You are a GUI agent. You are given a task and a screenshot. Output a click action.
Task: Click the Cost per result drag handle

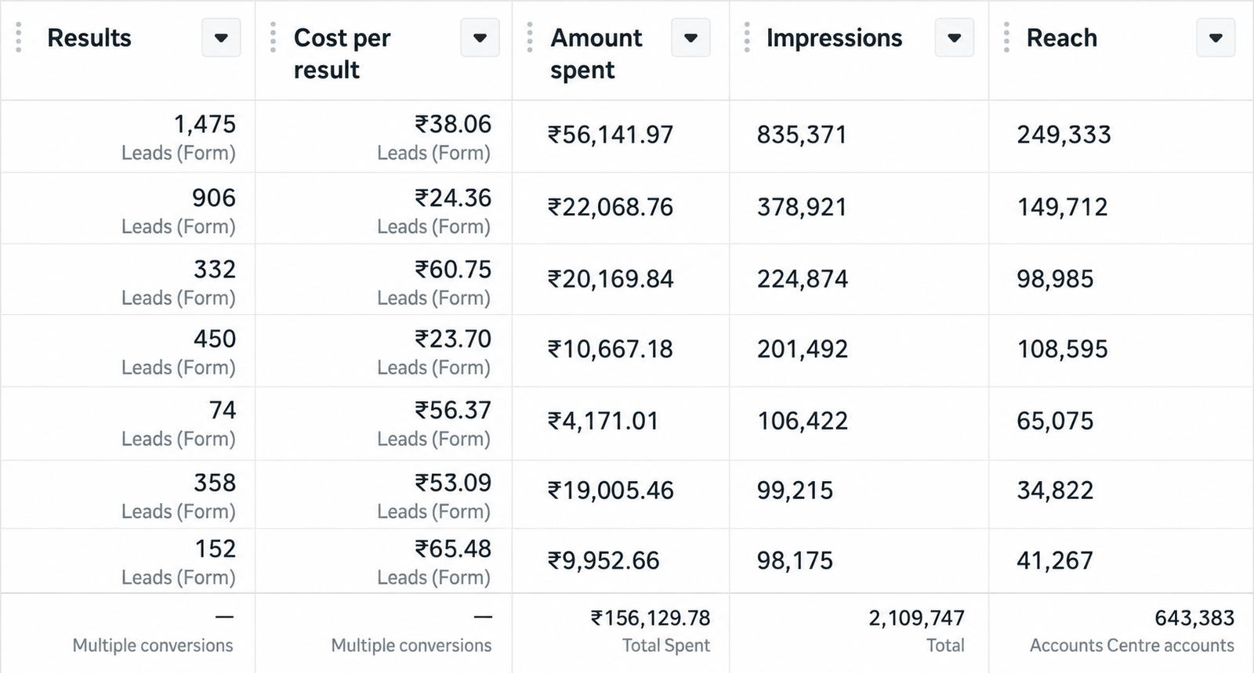273,38
